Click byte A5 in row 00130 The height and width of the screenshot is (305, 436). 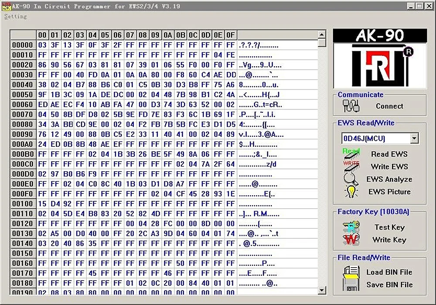(x=55, y=234)
